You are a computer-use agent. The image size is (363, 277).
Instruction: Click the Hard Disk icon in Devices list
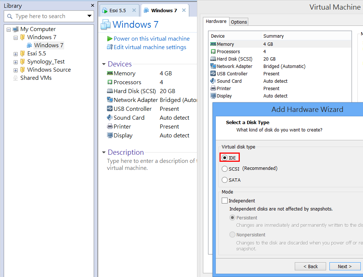pyautogui.click(x=110, y=91)
